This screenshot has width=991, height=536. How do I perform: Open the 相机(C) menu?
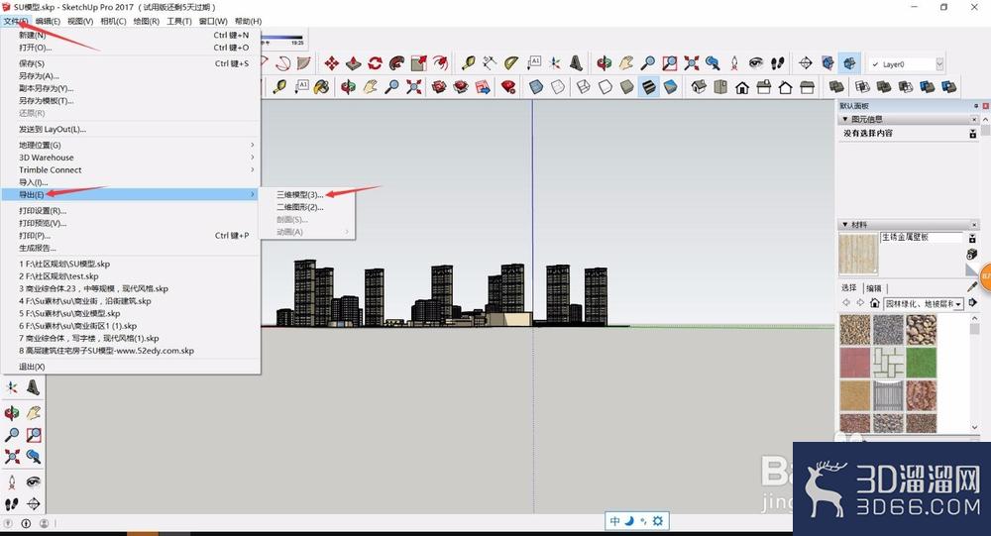click(114, 21)
